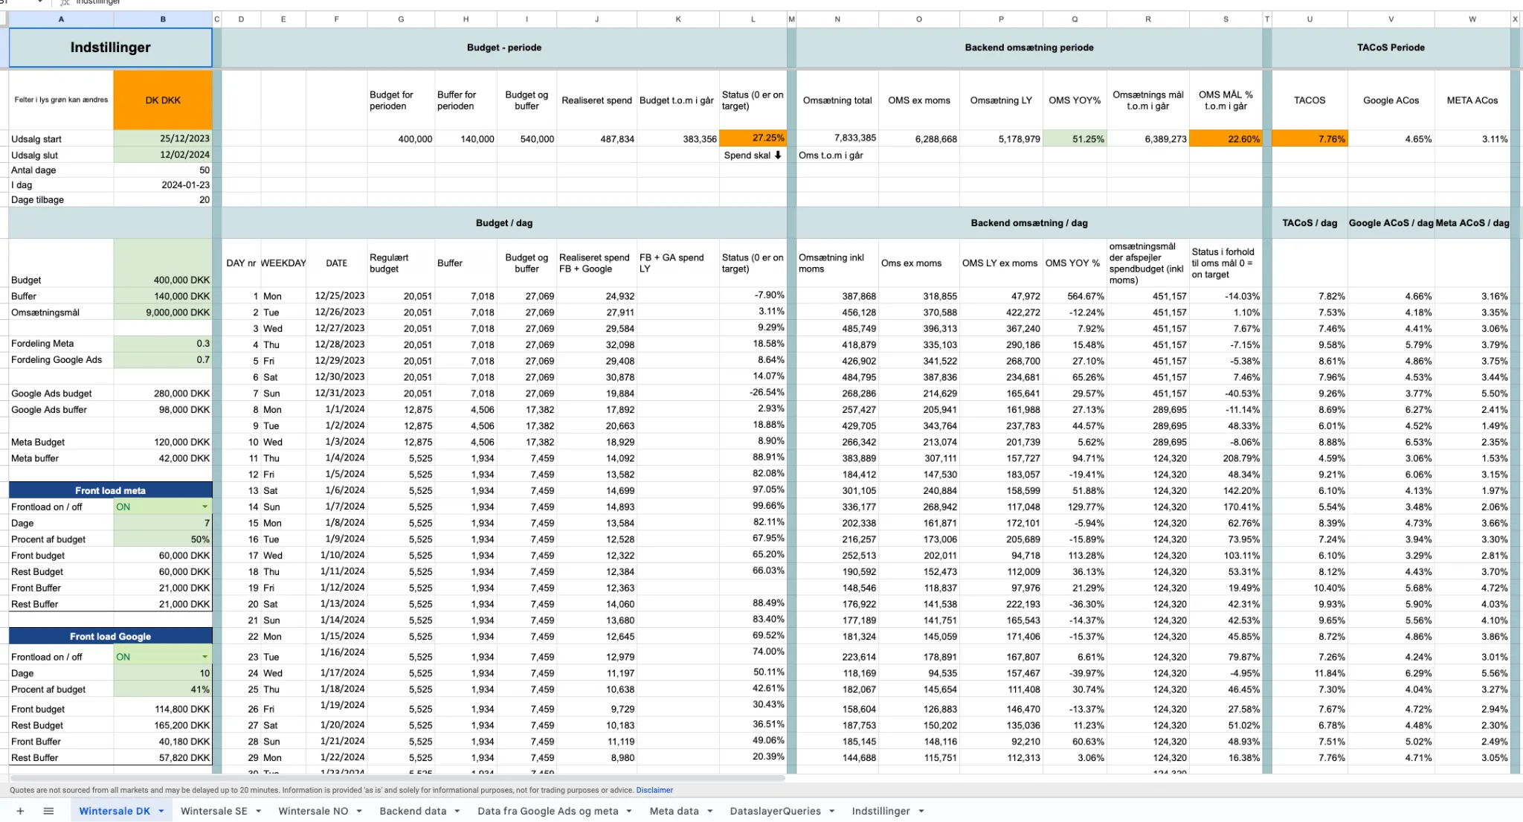The height and width of the screenshot is (822, 1523).
Task: Select Procent af budget 41% cell
Action: point(163,690)
